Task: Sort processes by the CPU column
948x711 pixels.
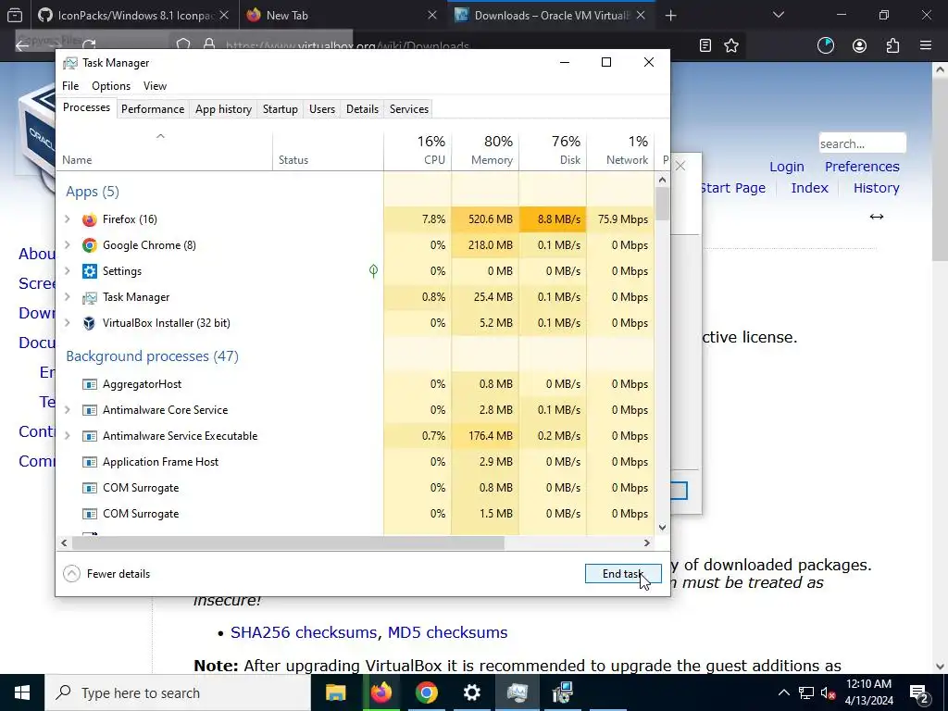Action: pyautogui.click(x=418, y=151)
